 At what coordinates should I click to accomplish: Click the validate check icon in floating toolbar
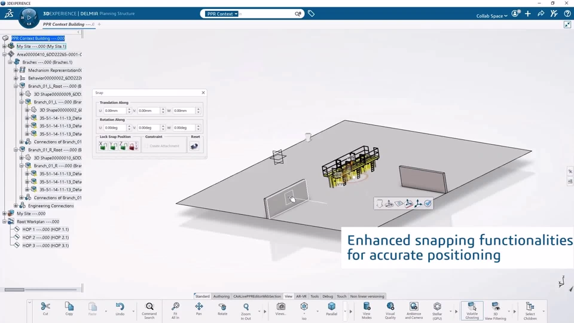coord(428,203)
